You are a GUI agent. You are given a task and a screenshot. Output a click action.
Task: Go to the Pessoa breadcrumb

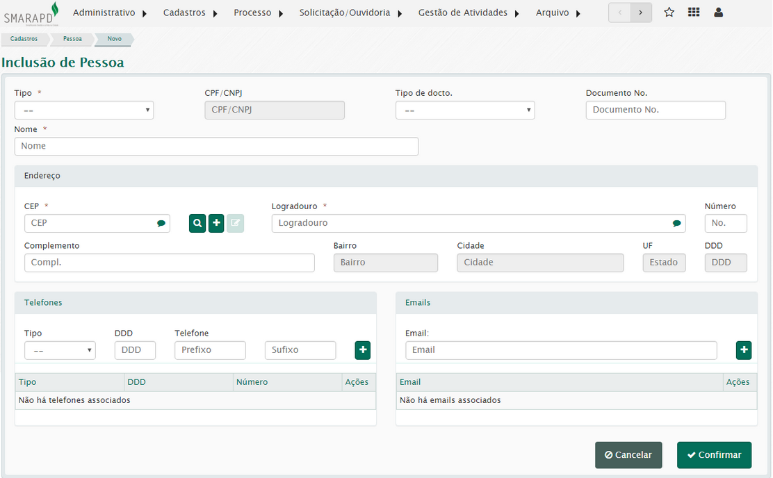[72, 40]
